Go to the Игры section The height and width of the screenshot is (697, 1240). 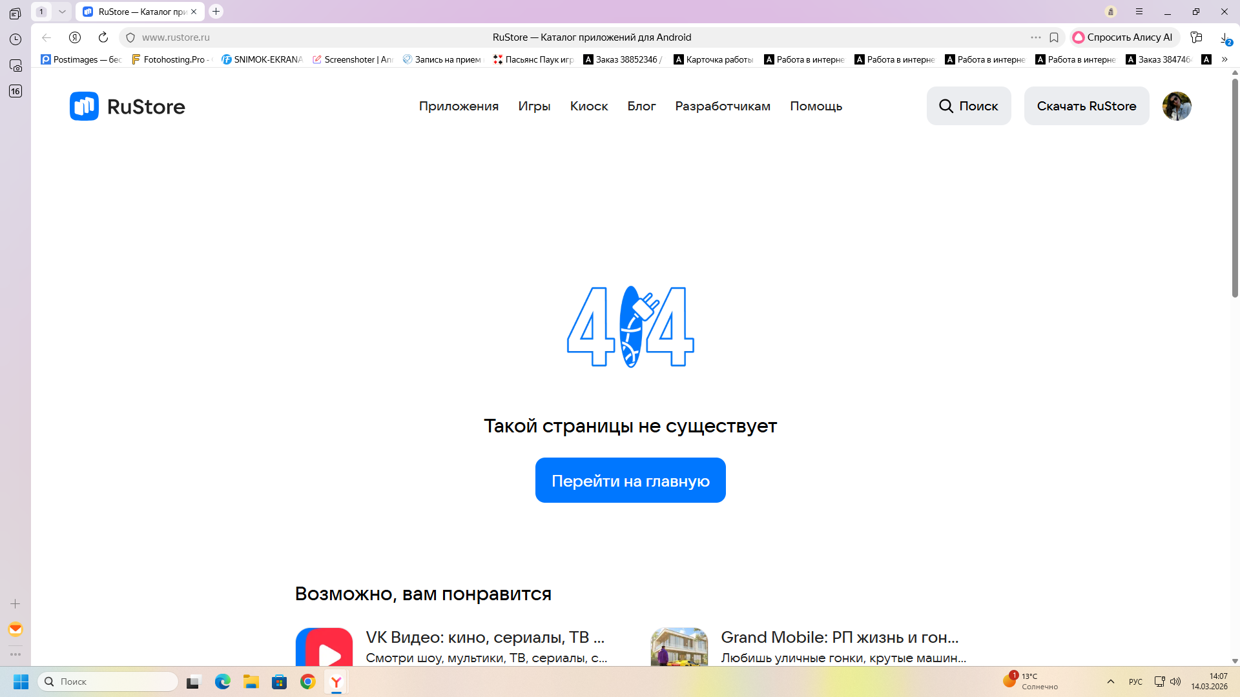tap(534, 106)
